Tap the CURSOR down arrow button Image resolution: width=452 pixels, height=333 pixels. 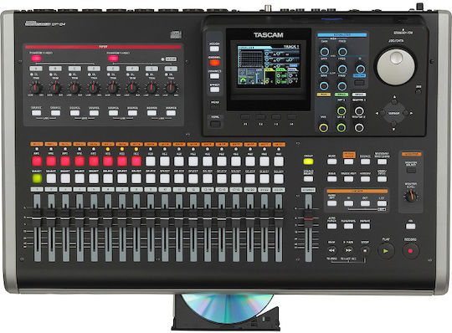[394, 125]
